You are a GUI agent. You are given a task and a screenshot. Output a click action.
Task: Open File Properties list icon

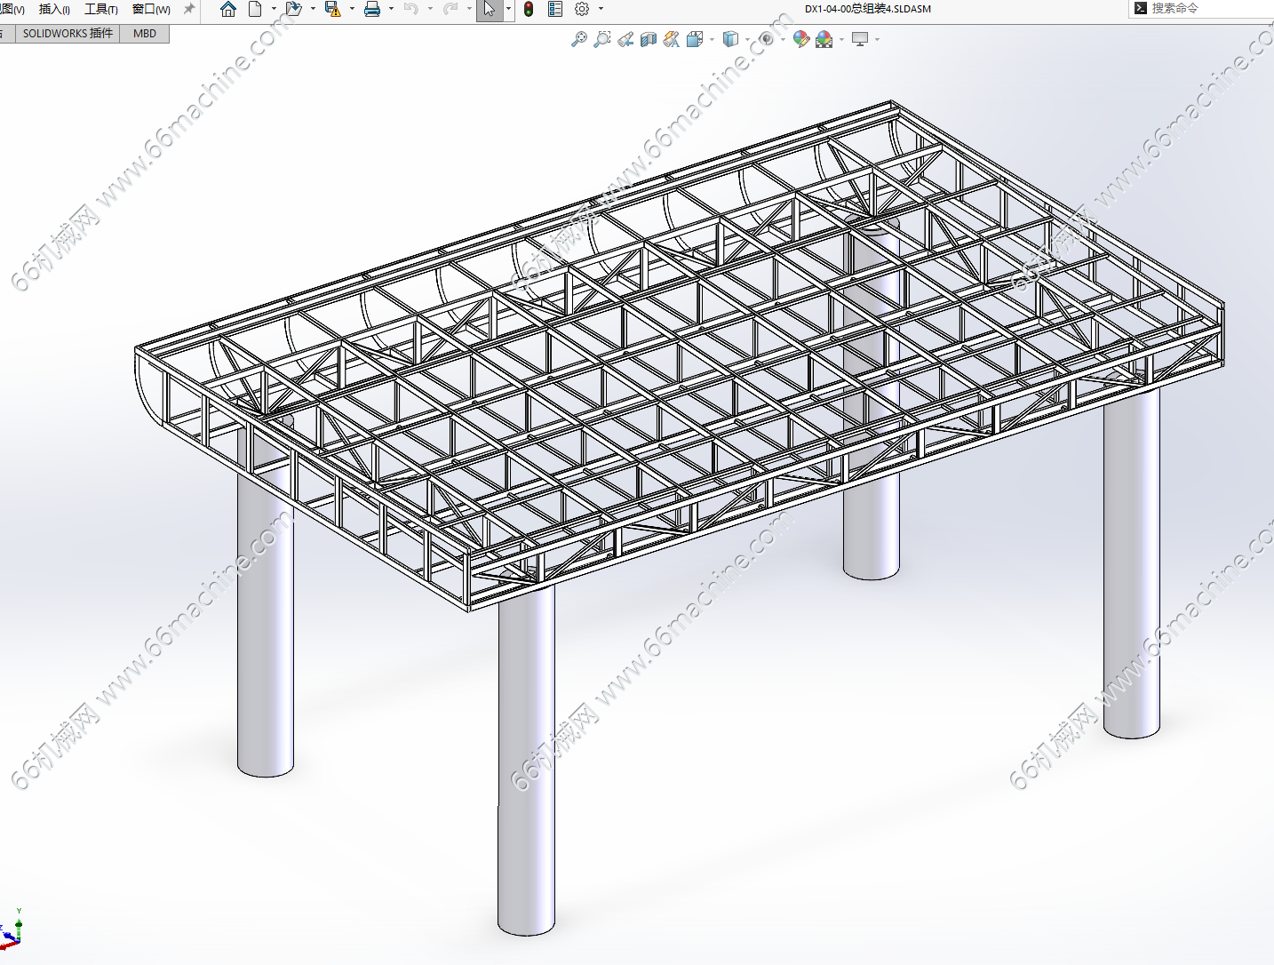(x=555, y=9)
